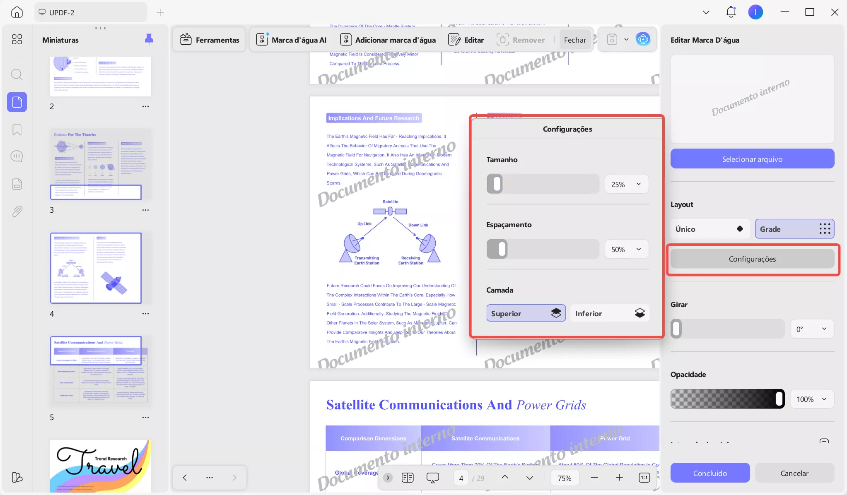Switch layout to 'Único'

click(x=709, y=229)
